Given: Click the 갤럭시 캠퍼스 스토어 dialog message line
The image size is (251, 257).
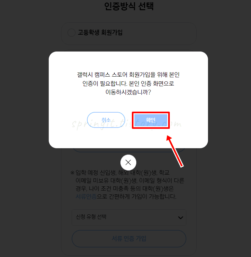Looking at the screenshot, I should click(x=128, y=75).
